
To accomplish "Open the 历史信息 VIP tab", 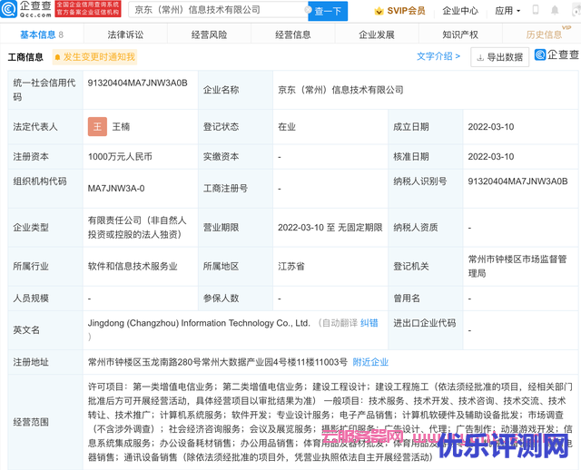I will point(544,34).
